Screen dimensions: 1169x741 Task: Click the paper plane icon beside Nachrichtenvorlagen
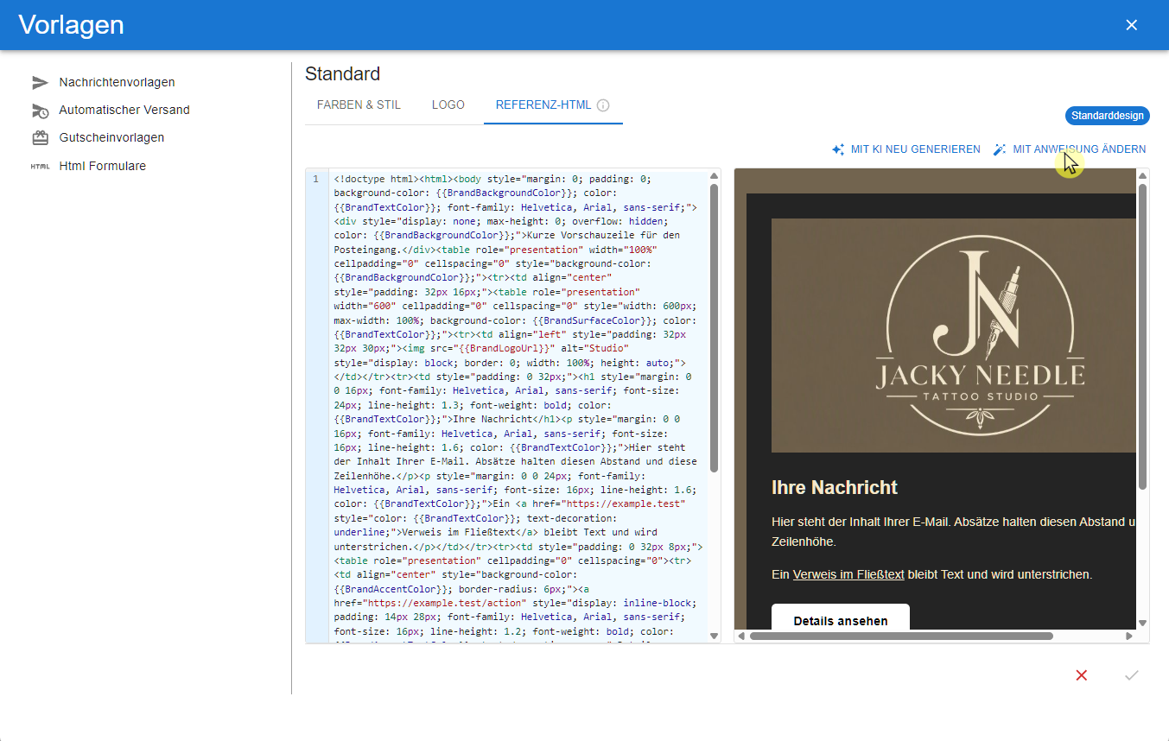click(x=40, y=83)
